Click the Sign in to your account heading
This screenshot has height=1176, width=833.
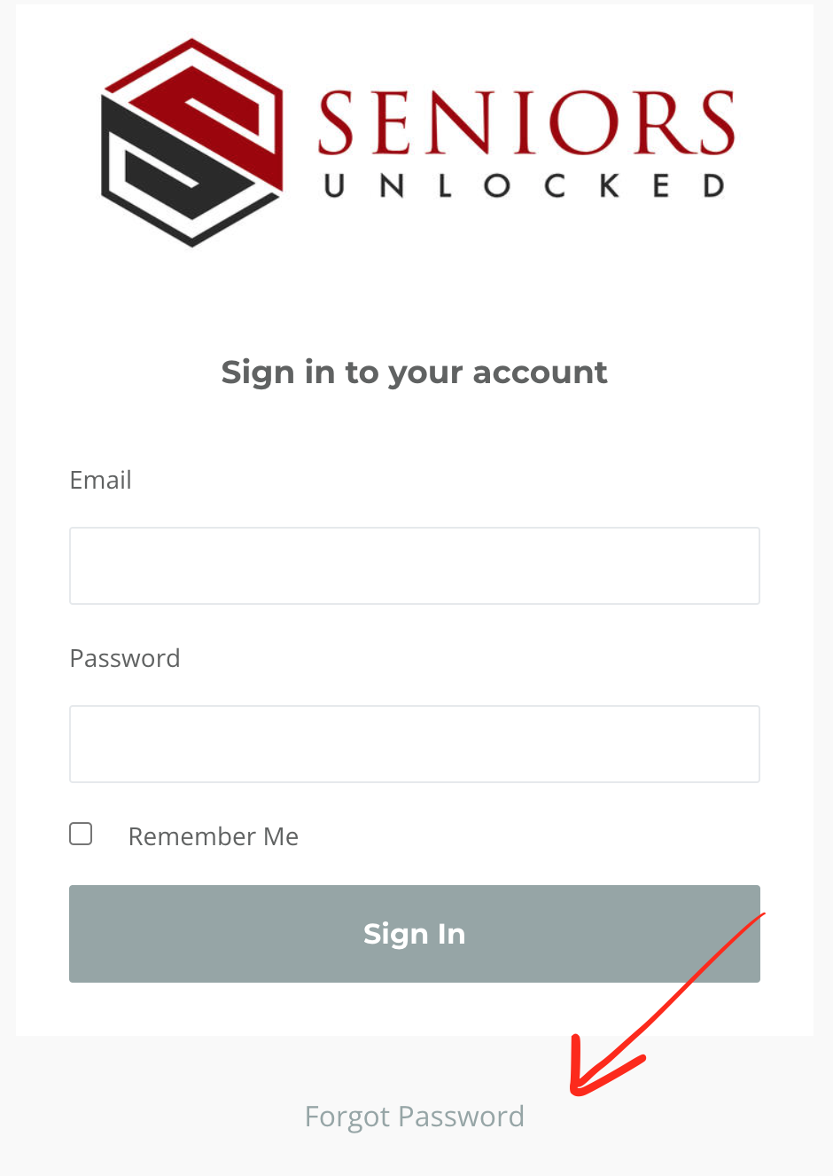pos(415,372)
